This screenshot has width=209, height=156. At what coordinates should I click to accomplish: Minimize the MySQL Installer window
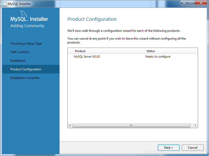[x=184, y=3]
